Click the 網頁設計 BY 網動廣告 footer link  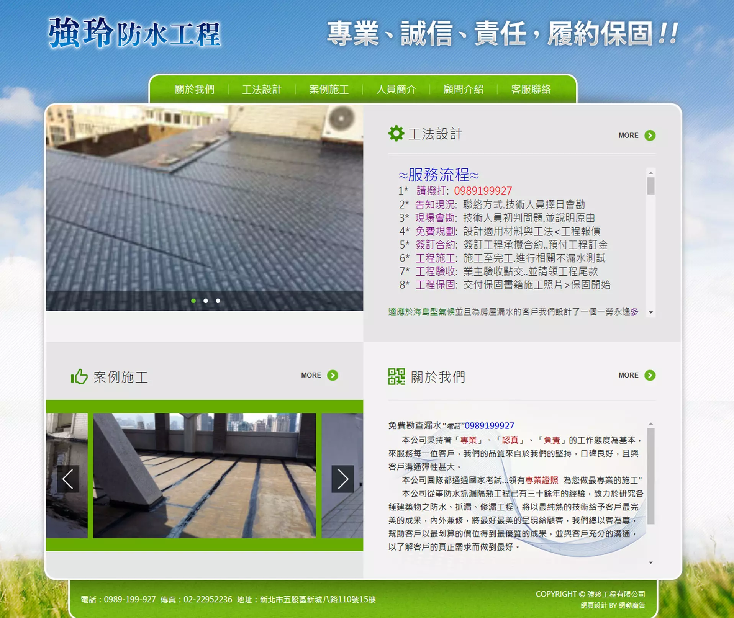click(x=613, y=605)
